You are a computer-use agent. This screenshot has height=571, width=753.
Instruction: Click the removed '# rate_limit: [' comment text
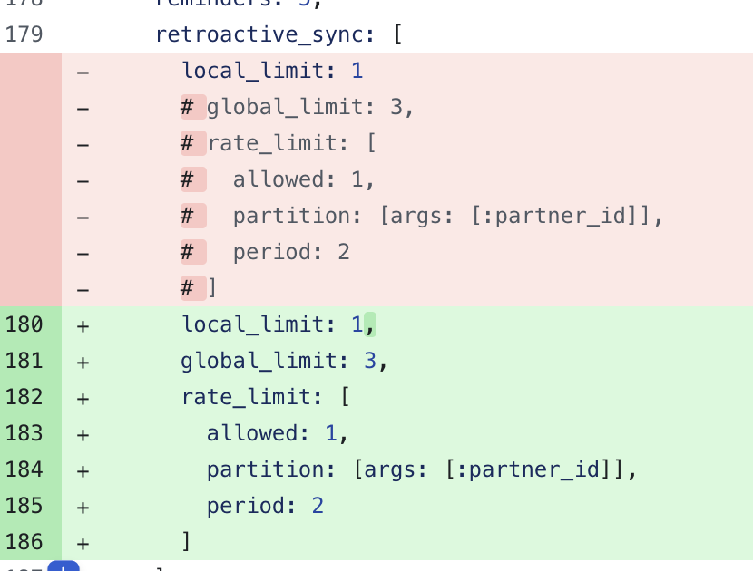(x=279, y=143)
